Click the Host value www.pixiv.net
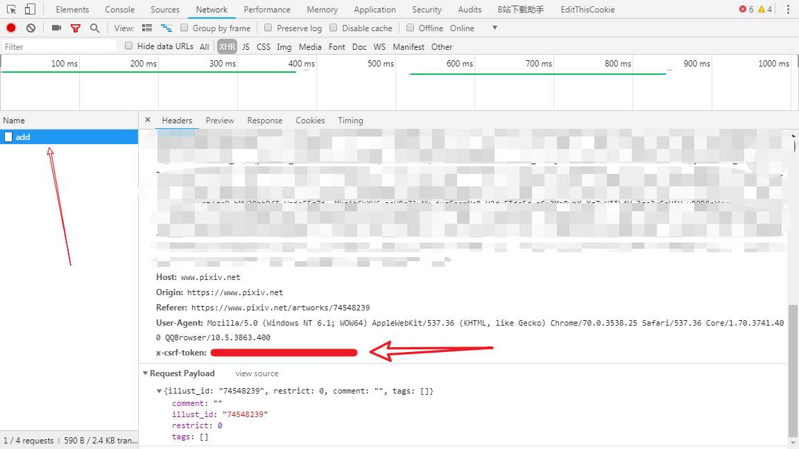The height and width of the screenshot is (449, 799). pyautogui.click(x=210, y=277)
